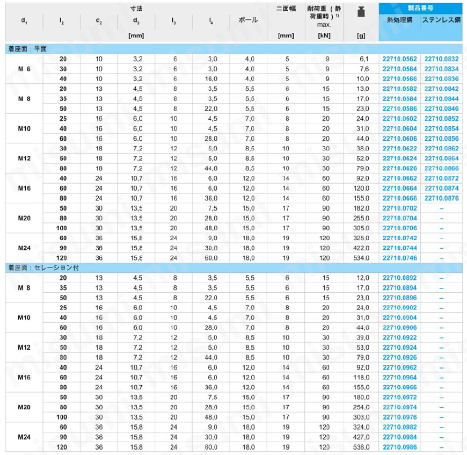Open stainless part 22710.0856
The width and height of the screenshot is (467, 455).
click(442, 139)
